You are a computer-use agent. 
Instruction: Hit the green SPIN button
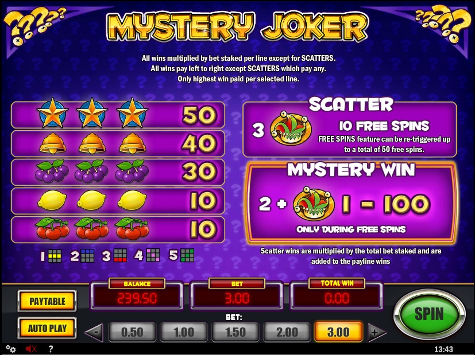[x=429, y=314]
